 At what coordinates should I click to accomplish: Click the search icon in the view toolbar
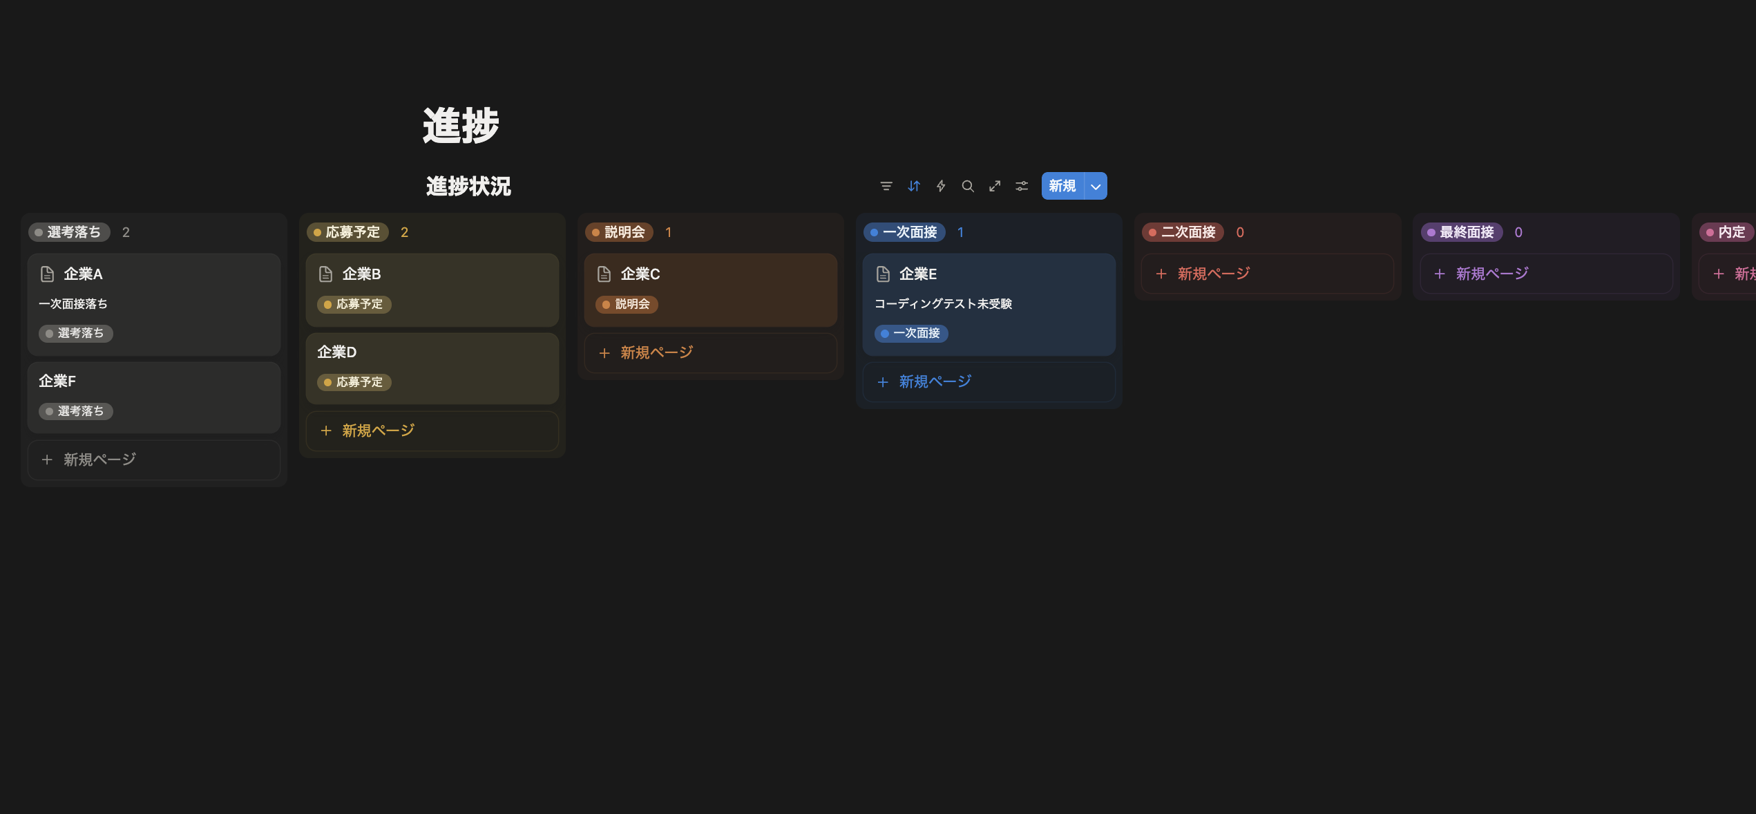pos(968,186)
